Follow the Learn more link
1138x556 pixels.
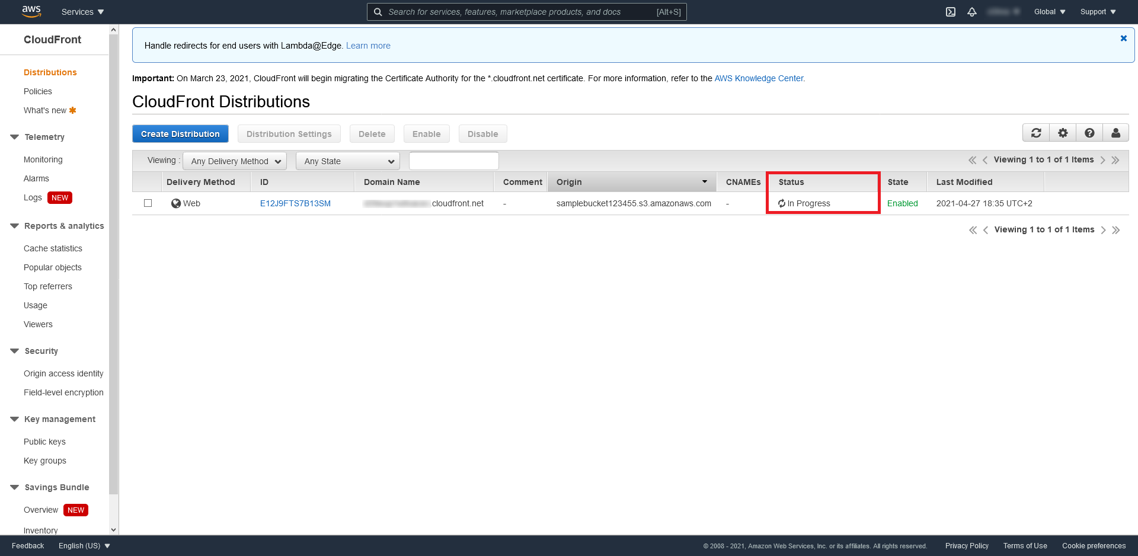pos(368,46)
